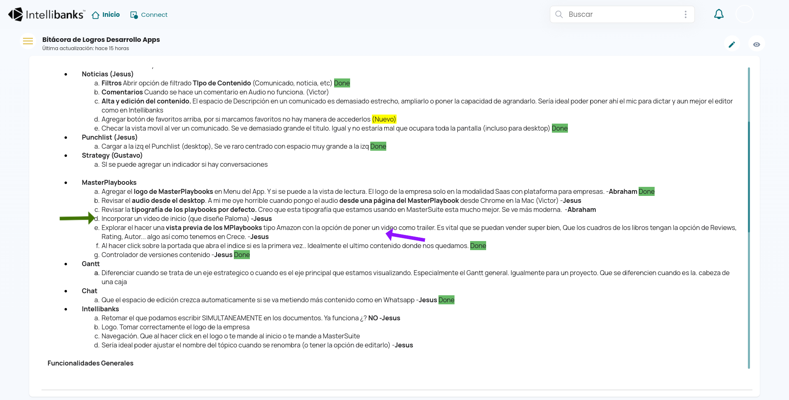Click the heading 'Chat'
This screenshot has width=789, height=400.
(x=90, y=291)
